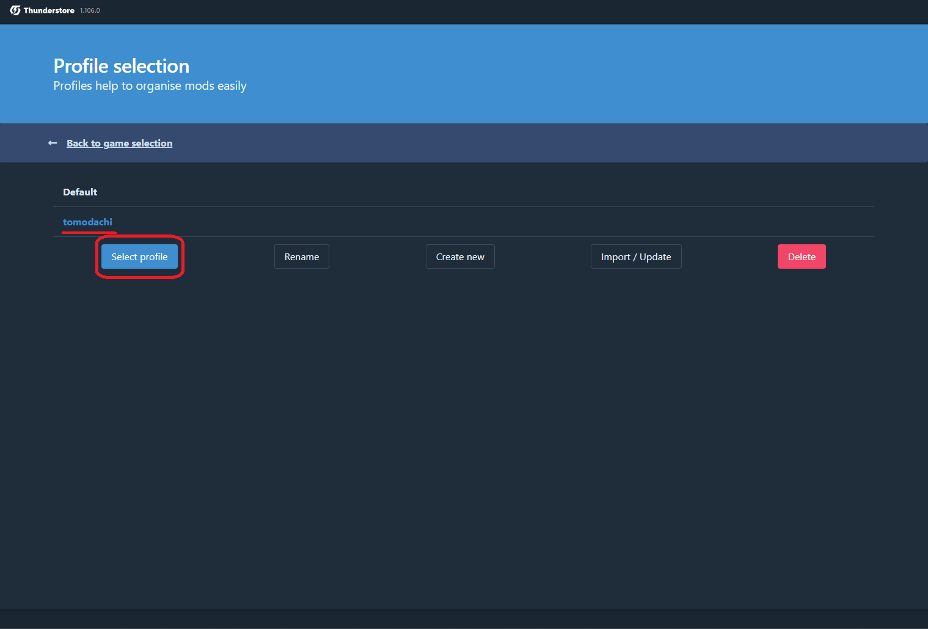Click empty area of the top title bar
This screenshot has height=629, width=928.
tap(489, 11)
